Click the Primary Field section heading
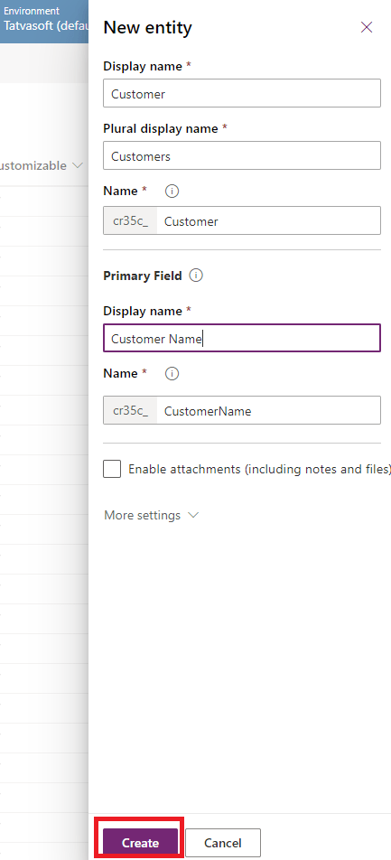 143,276
